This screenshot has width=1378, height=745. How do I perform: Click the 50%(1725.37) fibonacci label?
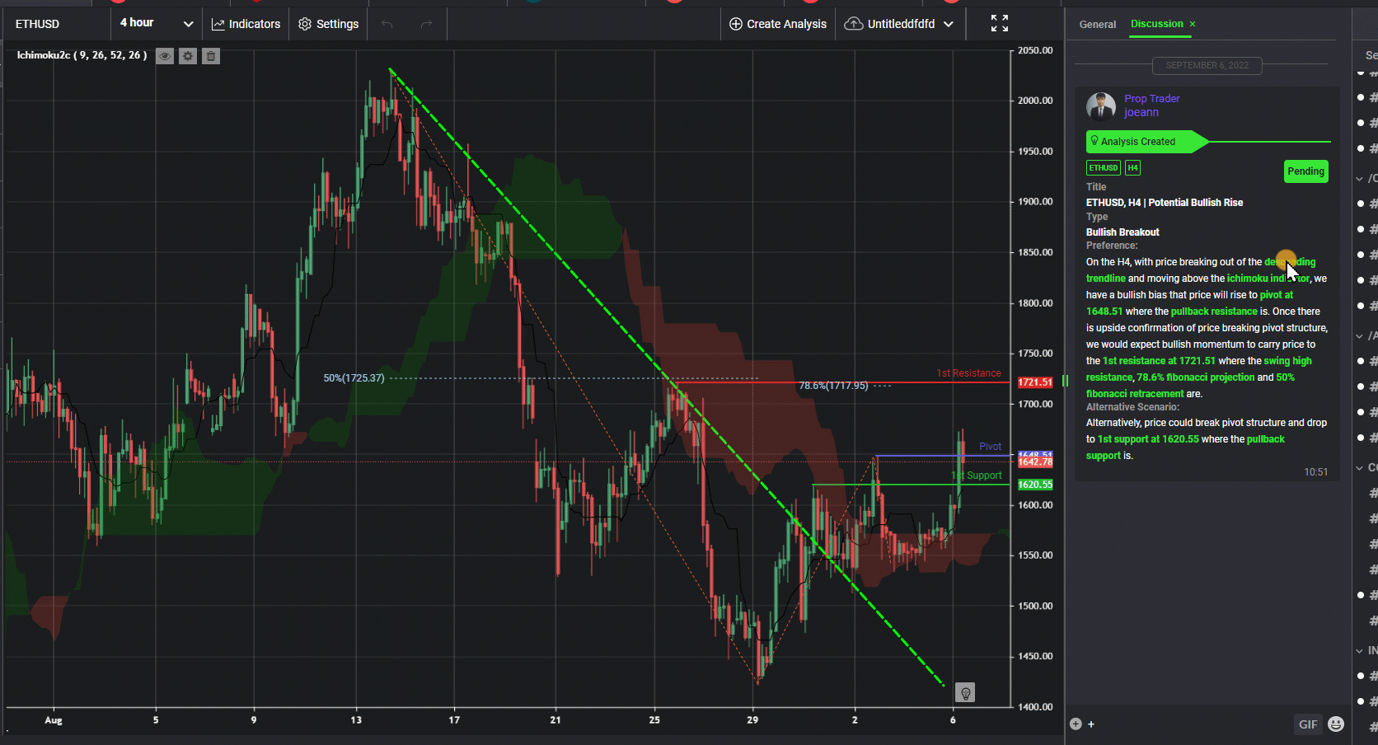pos(354,378)
